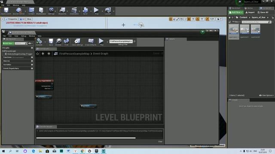The image size is (275, 154).
Task: Open the Launch options dropdown arrow
Action: pyautogui.click(x=113, y=11)
